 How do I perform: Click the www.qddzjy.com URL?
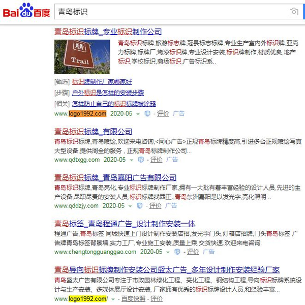click(76, 205)
